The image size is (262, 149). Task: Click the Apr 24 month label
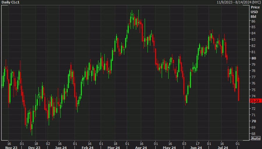141,148
